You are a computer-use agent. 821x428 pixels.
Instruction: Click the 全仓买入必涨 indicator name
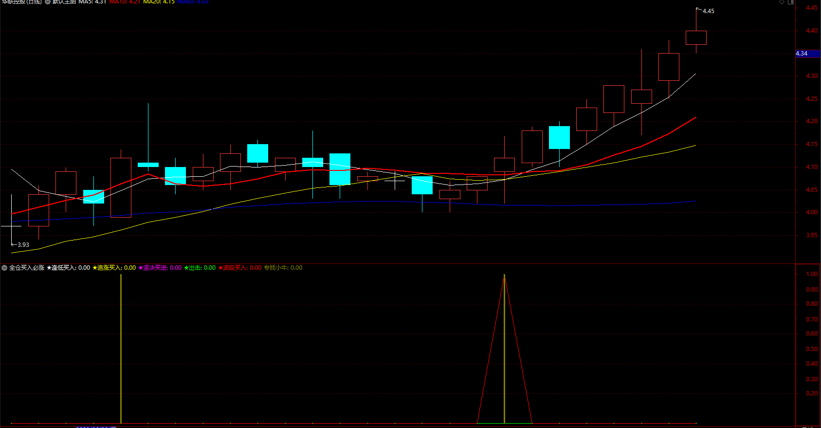pyautogui.click(x=27, y=268)
